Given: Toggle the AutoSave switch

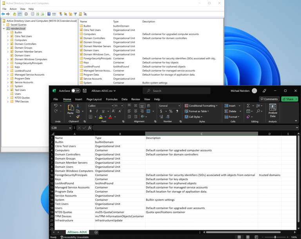Looking at the screenshot, I should 75,91.
